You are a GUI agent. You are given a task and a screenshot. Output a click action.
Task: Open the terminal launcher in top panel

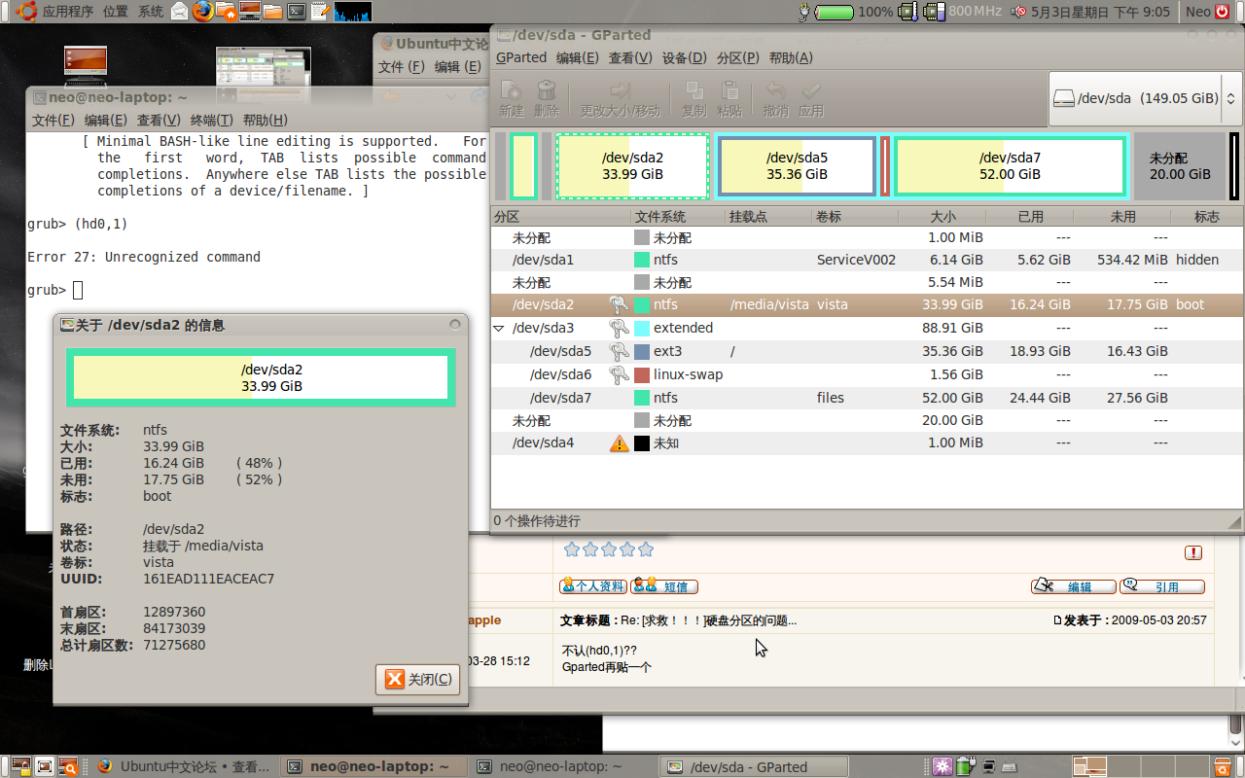296,12
